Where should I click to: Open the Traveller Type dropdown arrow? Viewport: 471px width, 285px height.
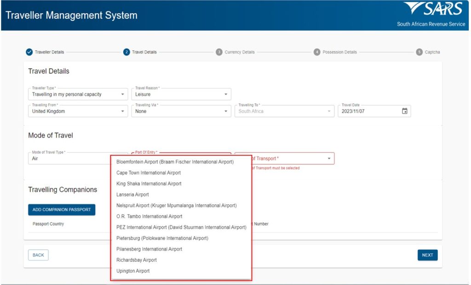[x=123, y=94]
